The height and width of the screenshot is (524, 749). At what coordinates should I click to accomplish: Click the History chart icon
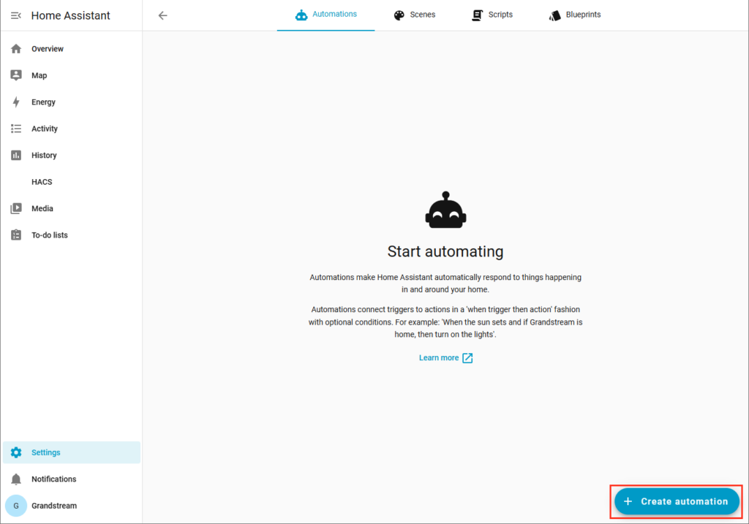click(16, 155)
